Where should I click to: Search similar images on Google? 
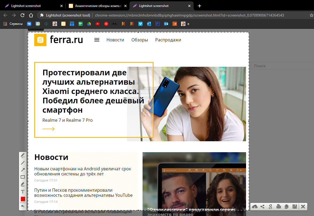click(x=270, y=206)
